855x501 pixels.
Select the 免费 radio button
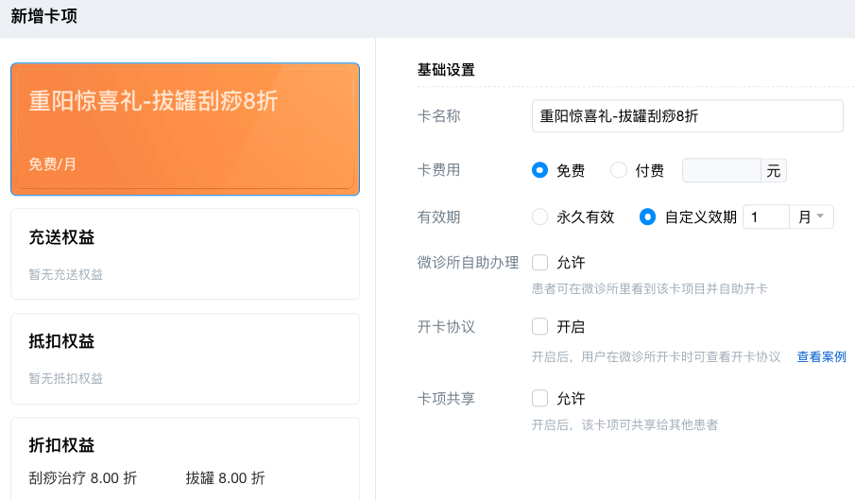coord(540,171)
